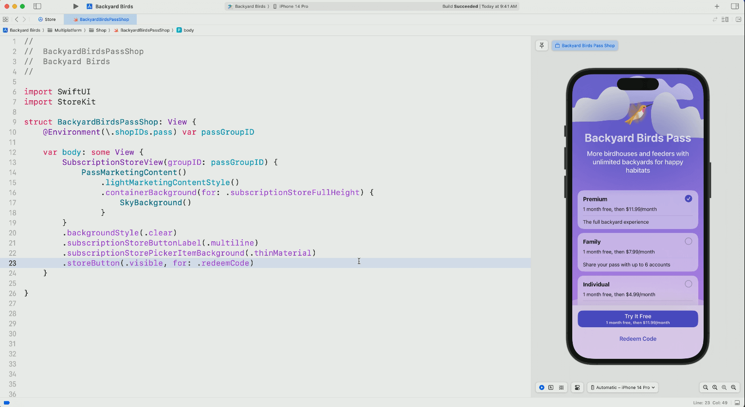Switch to the Store tab
745x407 pixels.
click(x=47, y=19)
